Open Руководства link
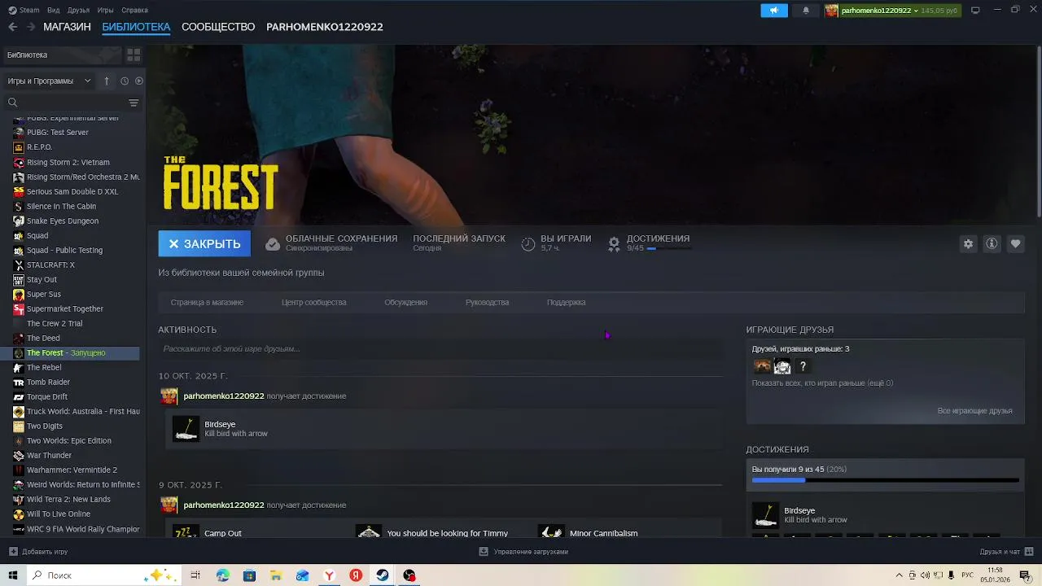Viewport: 1042px width, 586px height. (487, 302)
